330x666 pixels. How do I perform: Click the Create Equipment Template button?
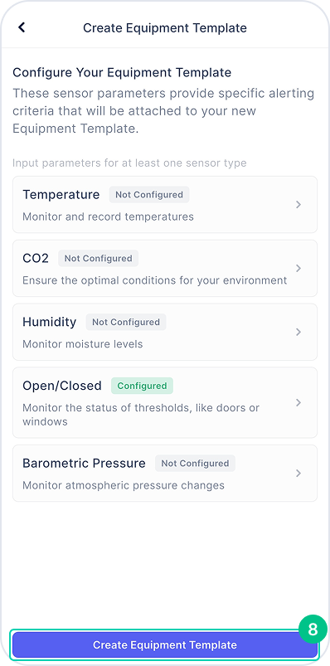pos(165,644)
